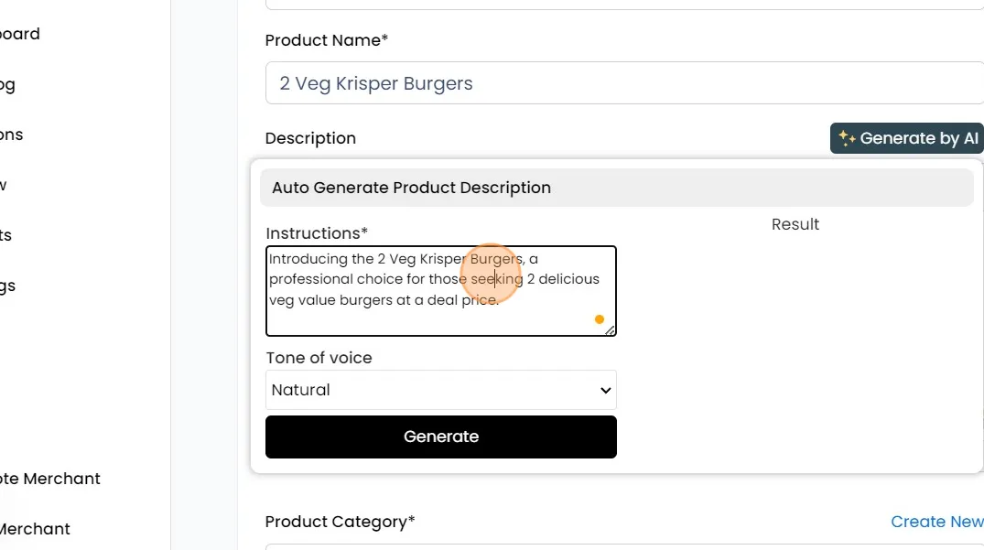Image resolution: width=984 pixels, height=550 pixels.
Task: Open the sidebar entry ending 'ote Merchant'
Action: pyautogui.click(x=50, y=479)
